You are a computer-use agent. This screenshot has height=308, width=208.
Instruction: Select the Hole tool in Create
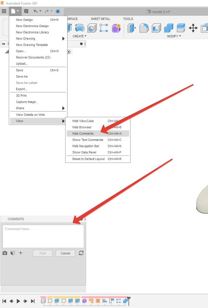coord(92,28)
